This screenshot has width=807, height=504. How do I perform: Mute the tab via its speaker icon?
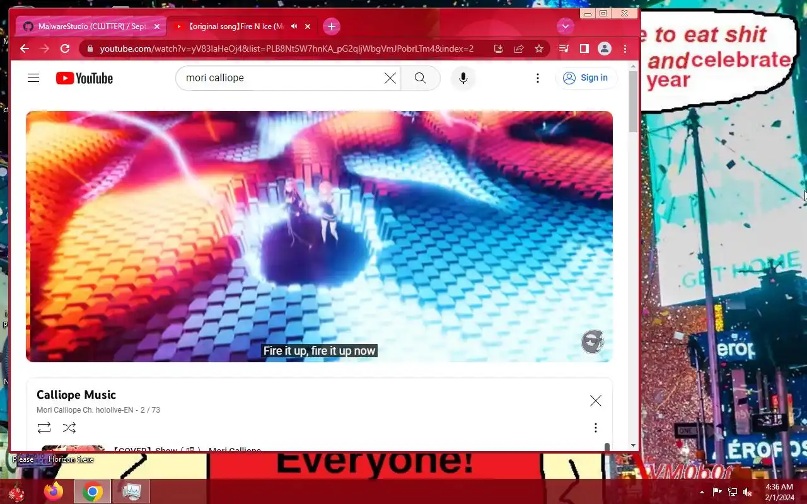pos(294,26)
